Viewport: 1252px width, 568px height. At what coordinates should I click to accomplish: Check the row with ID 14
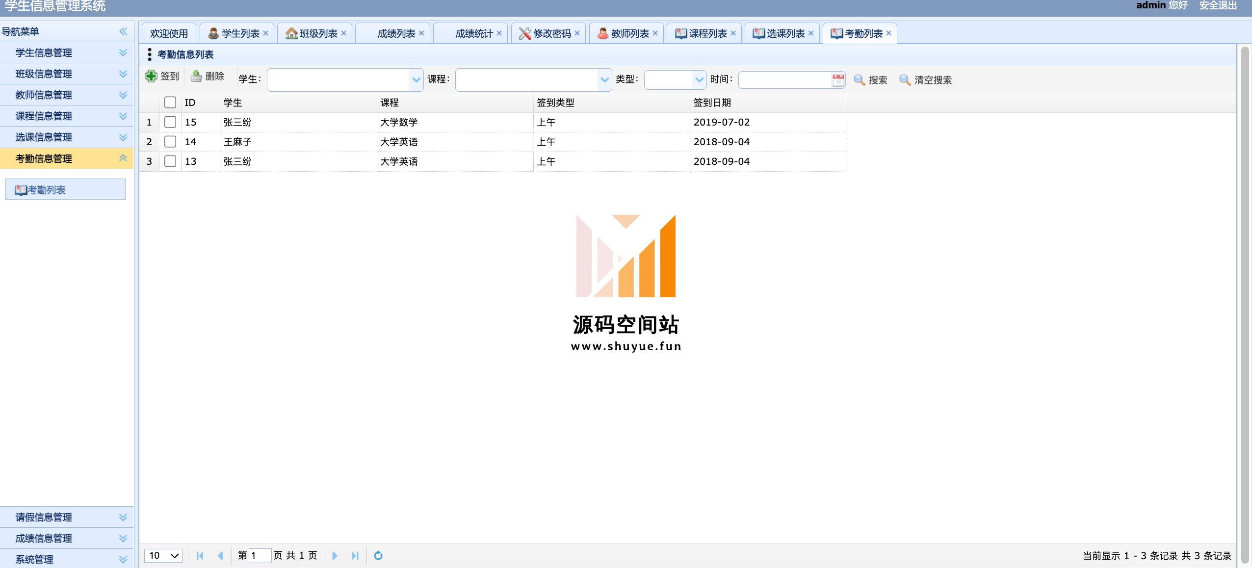(x=170, y=142)
